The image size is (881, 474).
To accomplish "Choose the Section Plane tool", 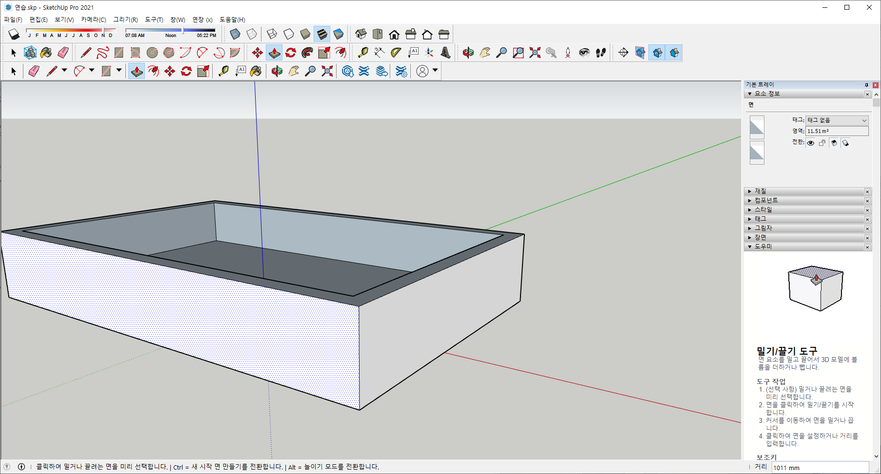I will tap(623, 53).
